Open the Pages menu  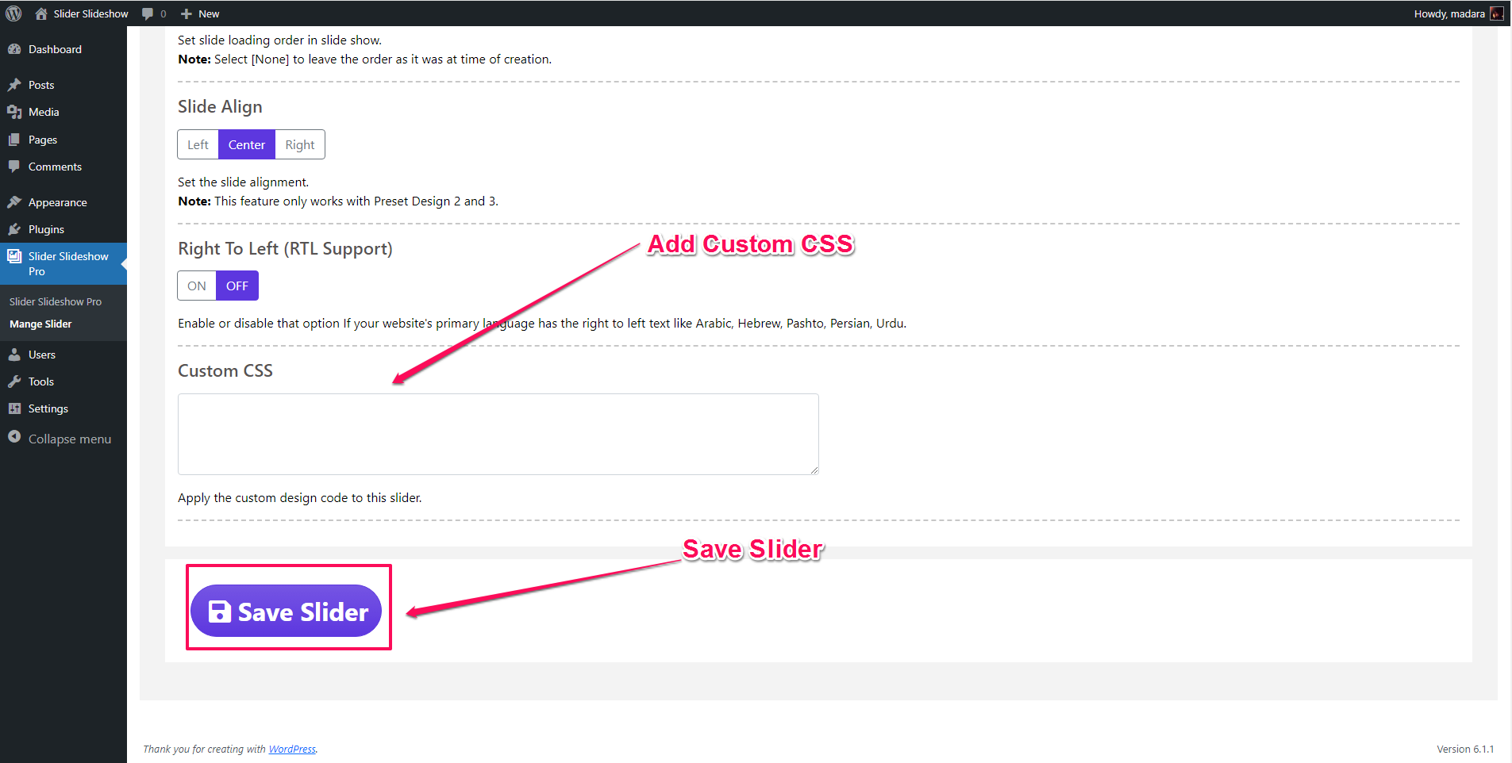coord(63,140)
